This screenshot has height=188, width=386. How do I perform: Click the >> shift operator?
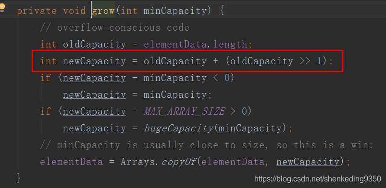pos(306,61)
